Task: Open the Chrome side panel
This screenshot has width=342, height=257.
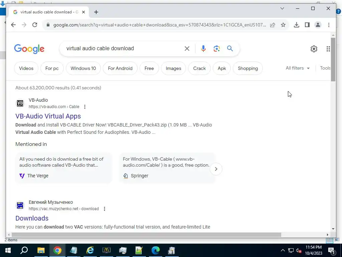Action: (x=307, y=25)
